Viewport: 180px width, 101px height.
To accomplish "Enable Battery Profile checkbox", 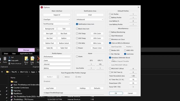I will point(110,17).
